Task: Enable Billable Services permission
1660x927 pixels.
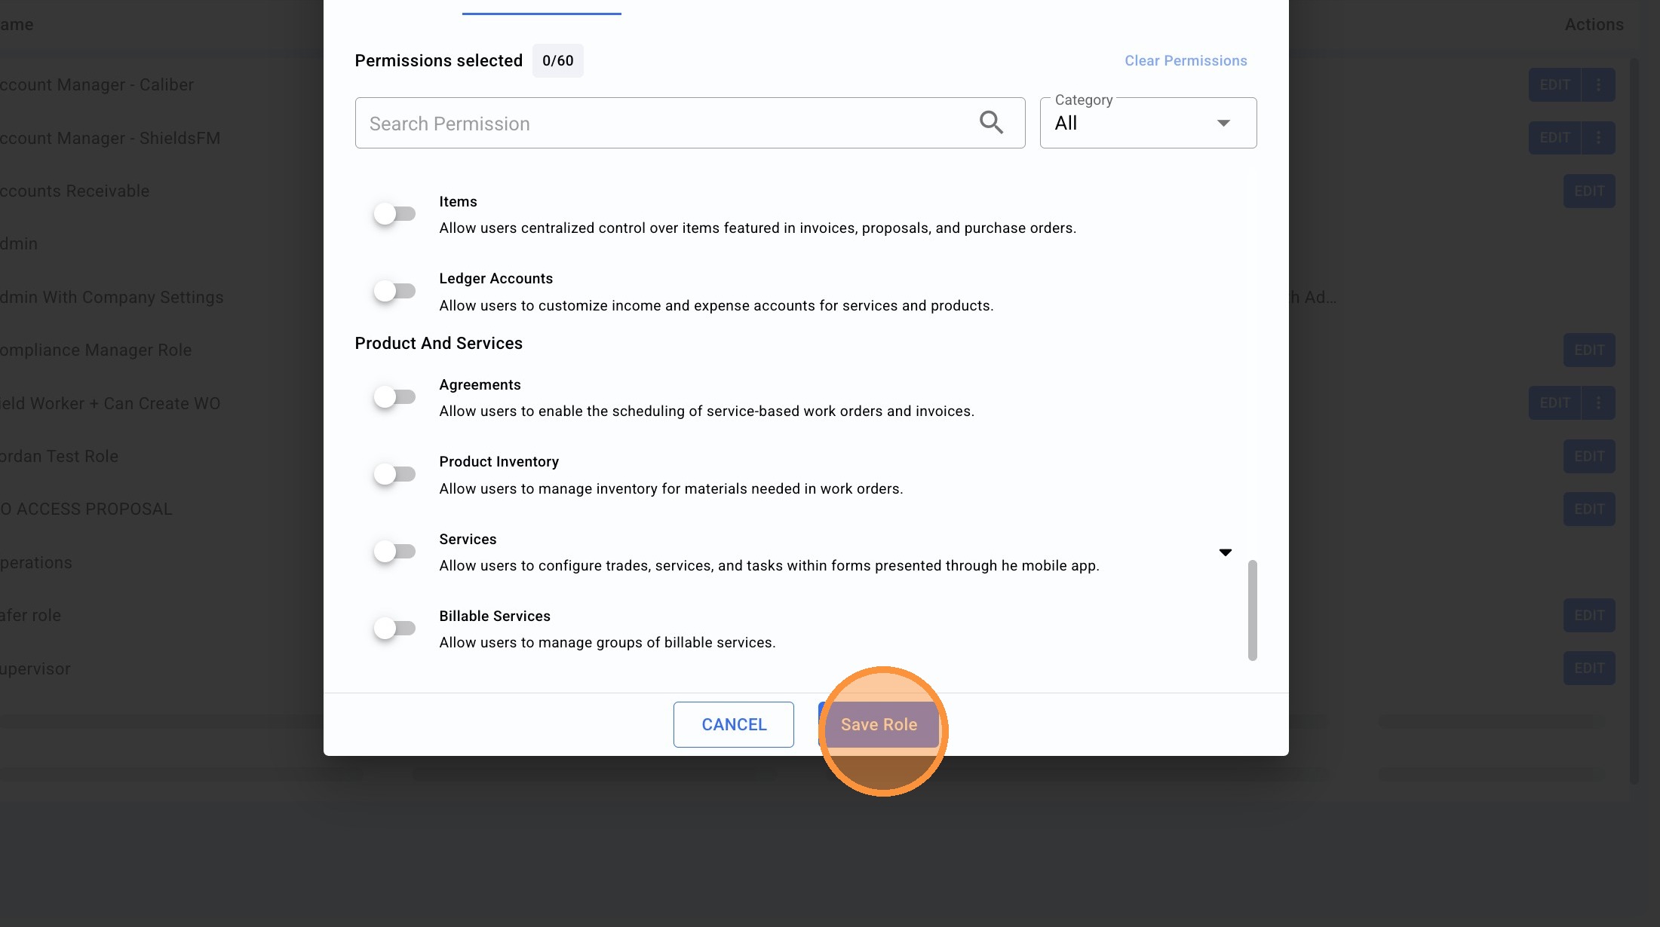Action: (394, 629)
